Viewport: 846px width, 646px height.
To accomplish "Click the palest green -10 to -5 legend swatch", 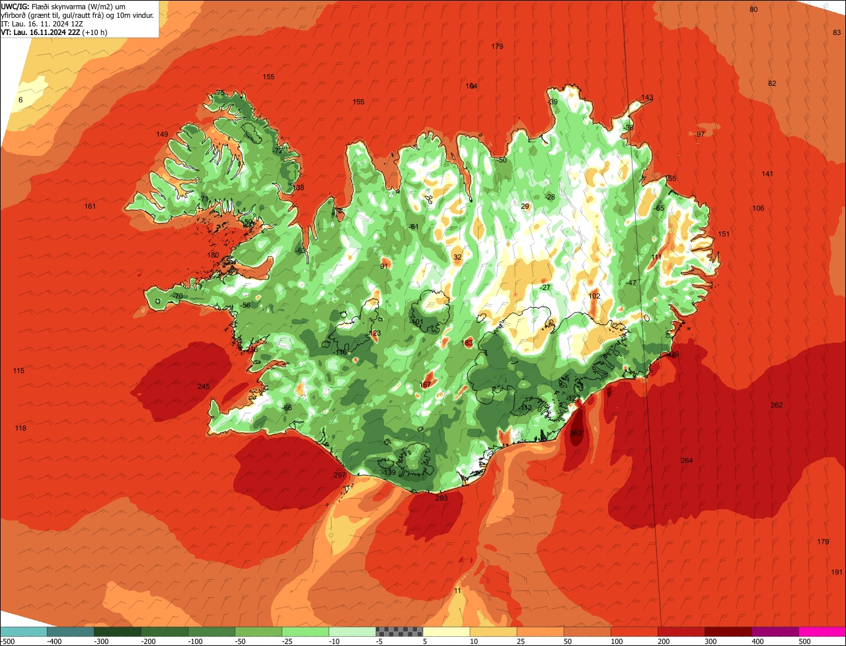I will (352, 631).
